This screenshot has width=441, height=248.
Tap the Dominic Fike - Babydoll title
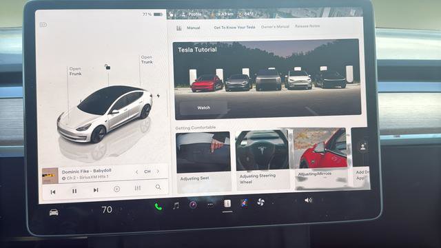tap(87, 172)
